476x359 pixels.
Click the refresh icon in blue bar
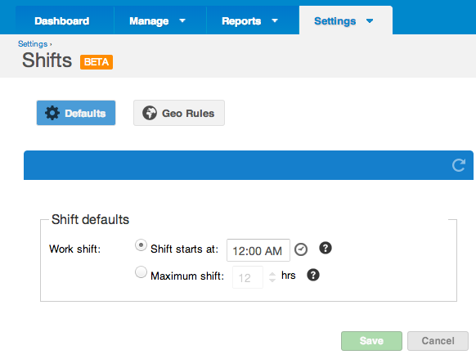(x=458, y=165)
